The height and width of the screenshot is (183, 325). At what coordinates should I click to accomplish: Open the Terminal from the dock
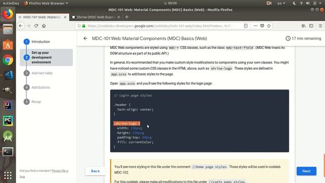click(8, 151)
